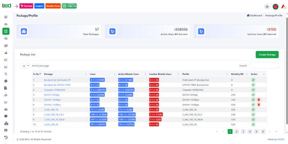This screenshot has height=144, width=288.
Task: Edit the EMAM-5Mbps package
Action: 253,94
